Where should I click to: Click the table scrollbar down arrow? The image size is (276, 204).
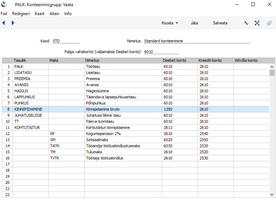(272, 195)
